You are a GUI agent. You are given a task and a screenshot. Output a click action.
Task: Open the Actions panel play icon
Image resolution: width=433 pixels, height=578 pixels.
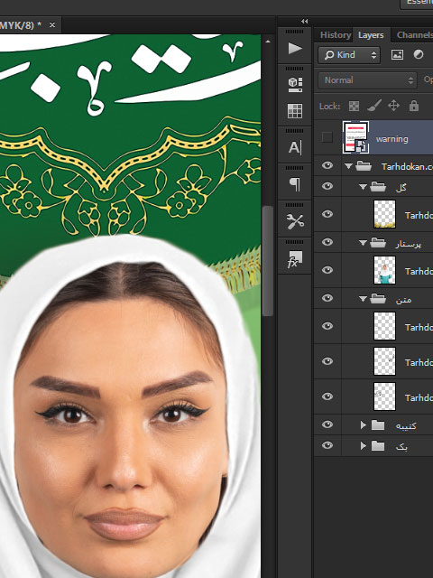pyautogui.click(x=295, y=48)
